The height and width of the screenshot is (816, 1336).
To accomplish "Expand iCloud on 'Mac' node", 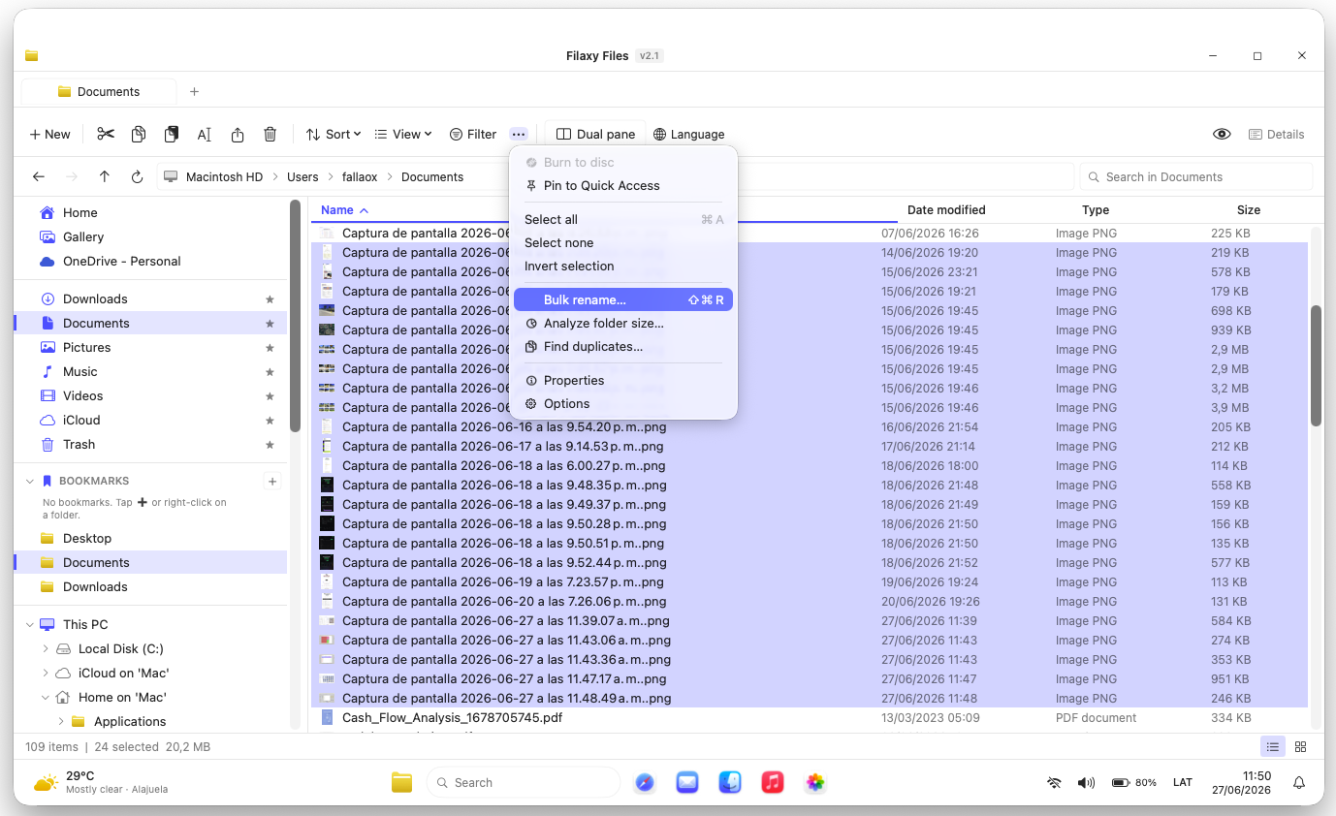I will point(46,674).
